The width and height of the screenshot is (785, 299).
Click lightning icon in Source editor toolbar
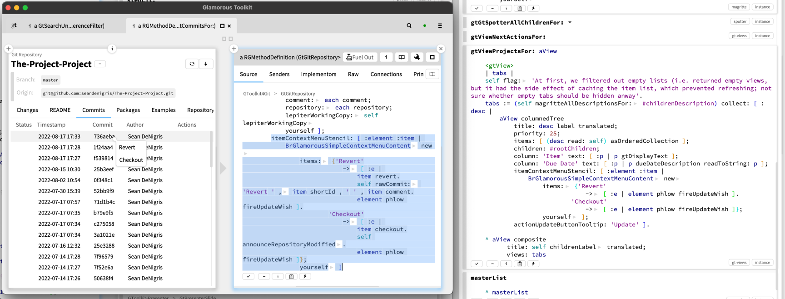[x=305, y=276]
